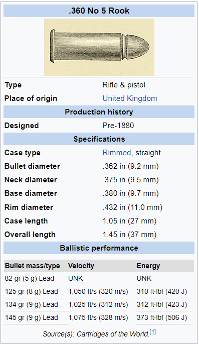Click the .362 in bullet diameter value

[x=130, y=166]
